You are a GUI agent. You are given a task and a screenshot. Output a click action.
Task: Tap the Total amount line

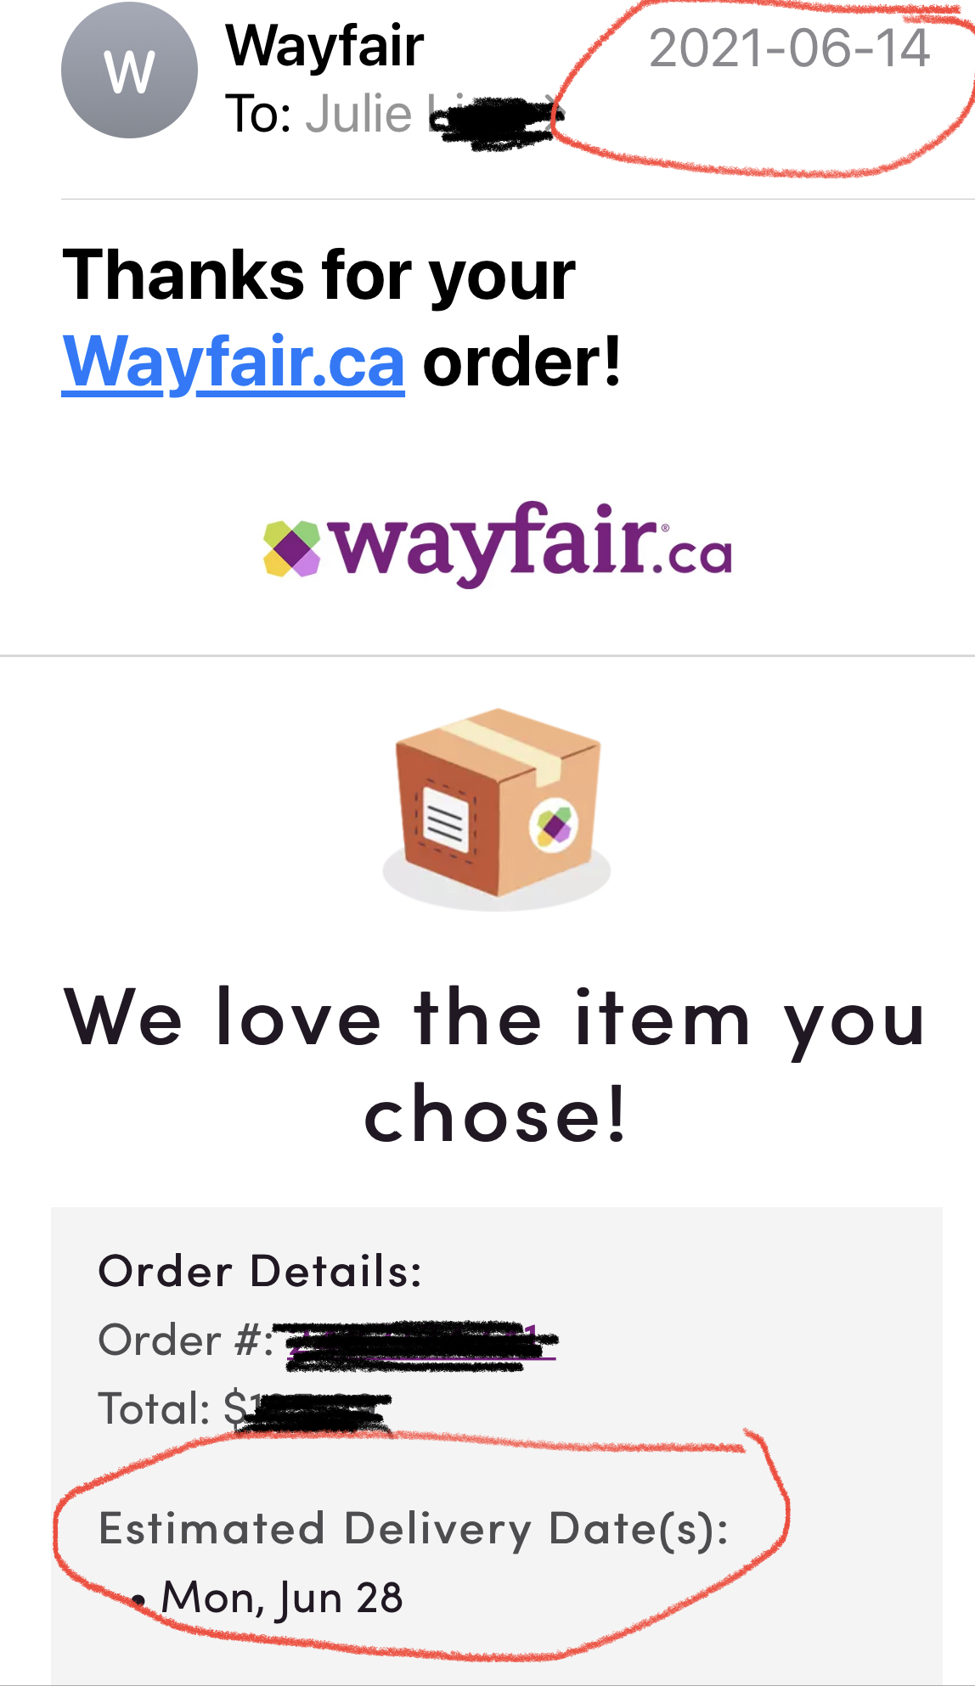(245, 1409)
